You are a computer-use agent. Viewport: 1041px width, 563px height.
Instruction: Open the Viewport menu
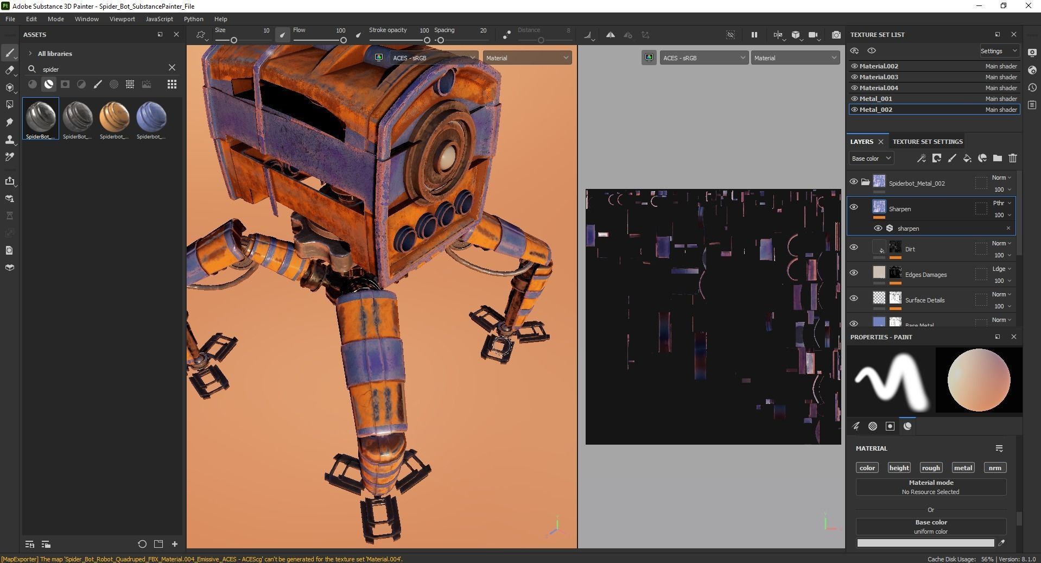tap(122, 19)
